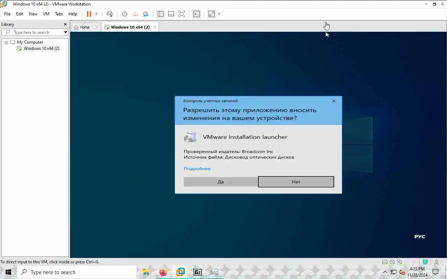Click the VMware installation launcher disc icon
Image resolution: width=447 pixels, height=279 pixels.
(190, 137)
